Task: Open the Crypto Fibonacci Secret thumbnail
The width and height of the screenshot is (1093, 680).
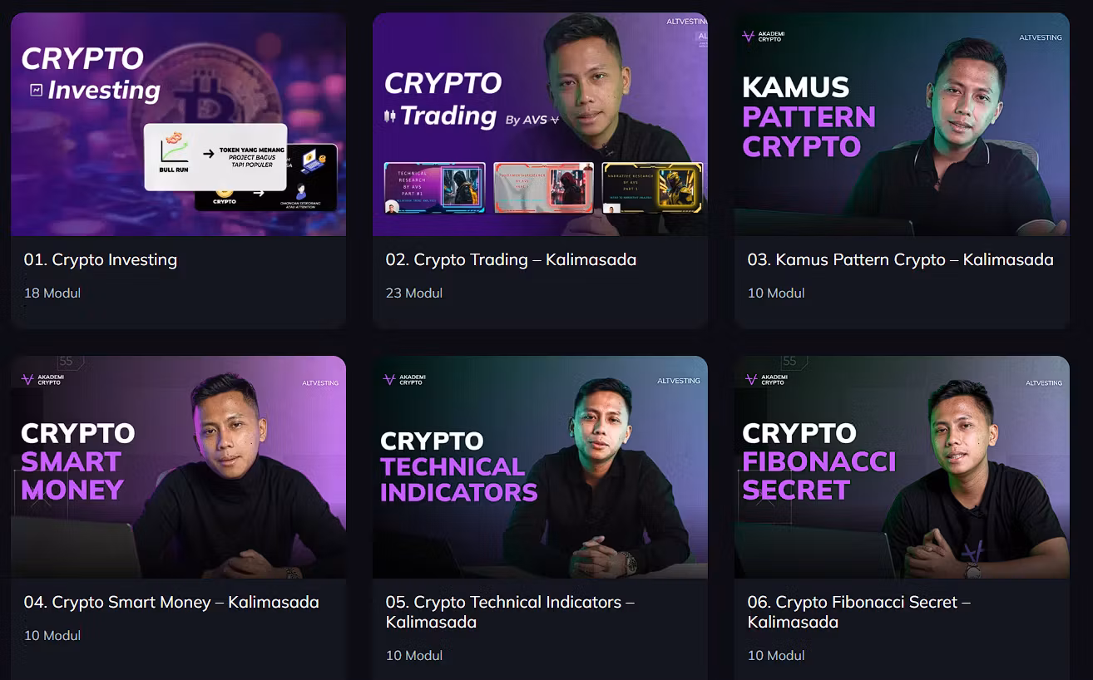Action: coord(902,467)
